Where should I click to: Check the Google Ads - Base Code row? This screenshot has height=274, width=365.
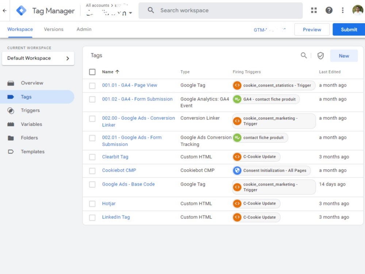tap(92, 184)
